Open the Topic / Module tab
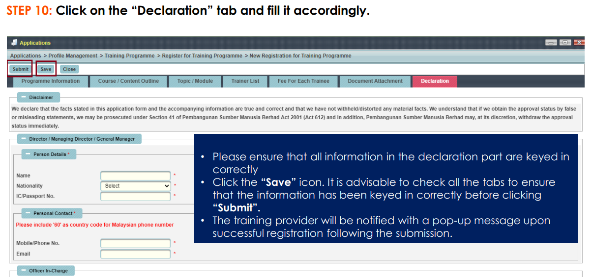This screenshot has height=280, width=592. coord(195,81)
